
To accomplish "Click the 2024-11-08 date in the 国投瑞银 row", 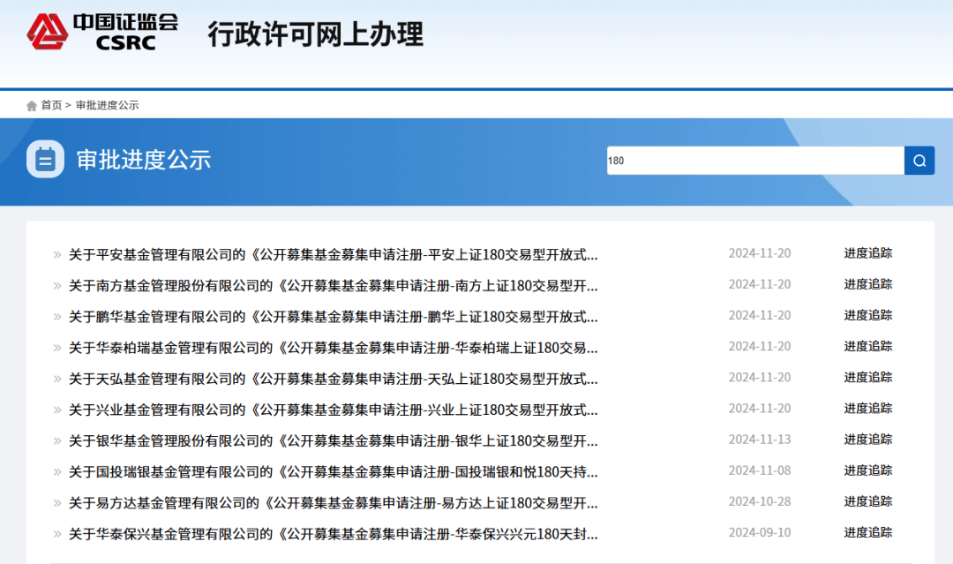I will coord(760,470).
